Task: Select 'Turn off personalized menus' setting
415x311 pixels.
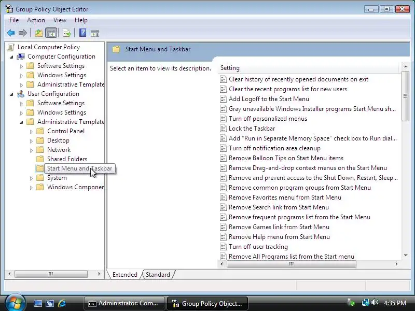Action: pyautogui.click(x=268, y=119)
